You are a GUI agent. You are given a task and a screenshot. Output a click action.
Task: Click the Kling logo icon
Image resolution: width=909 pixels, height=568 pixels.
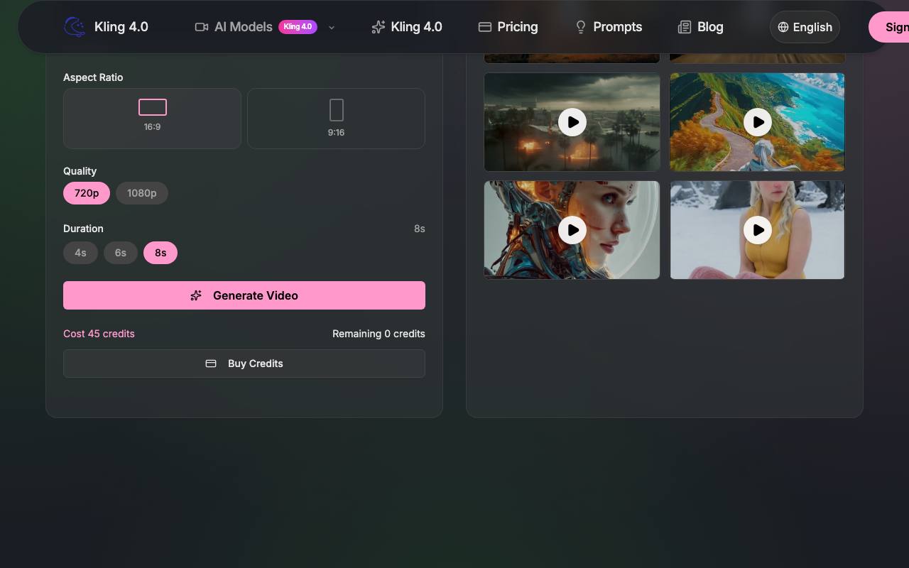(75, 27)
